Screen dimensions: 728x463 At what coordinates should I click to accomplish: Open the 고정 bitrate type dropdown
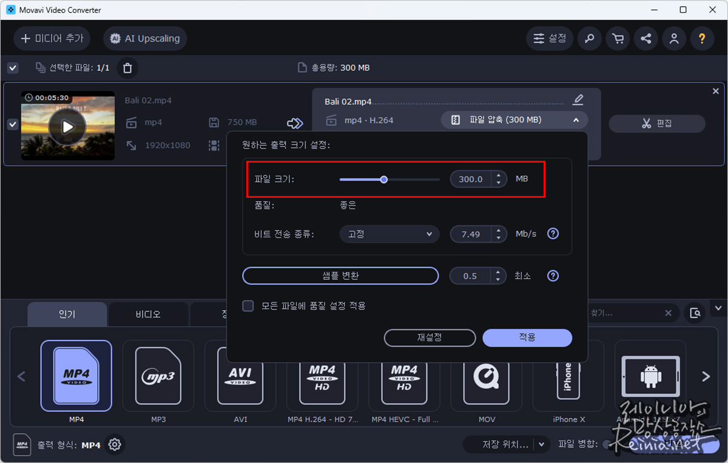pos(389,234)
